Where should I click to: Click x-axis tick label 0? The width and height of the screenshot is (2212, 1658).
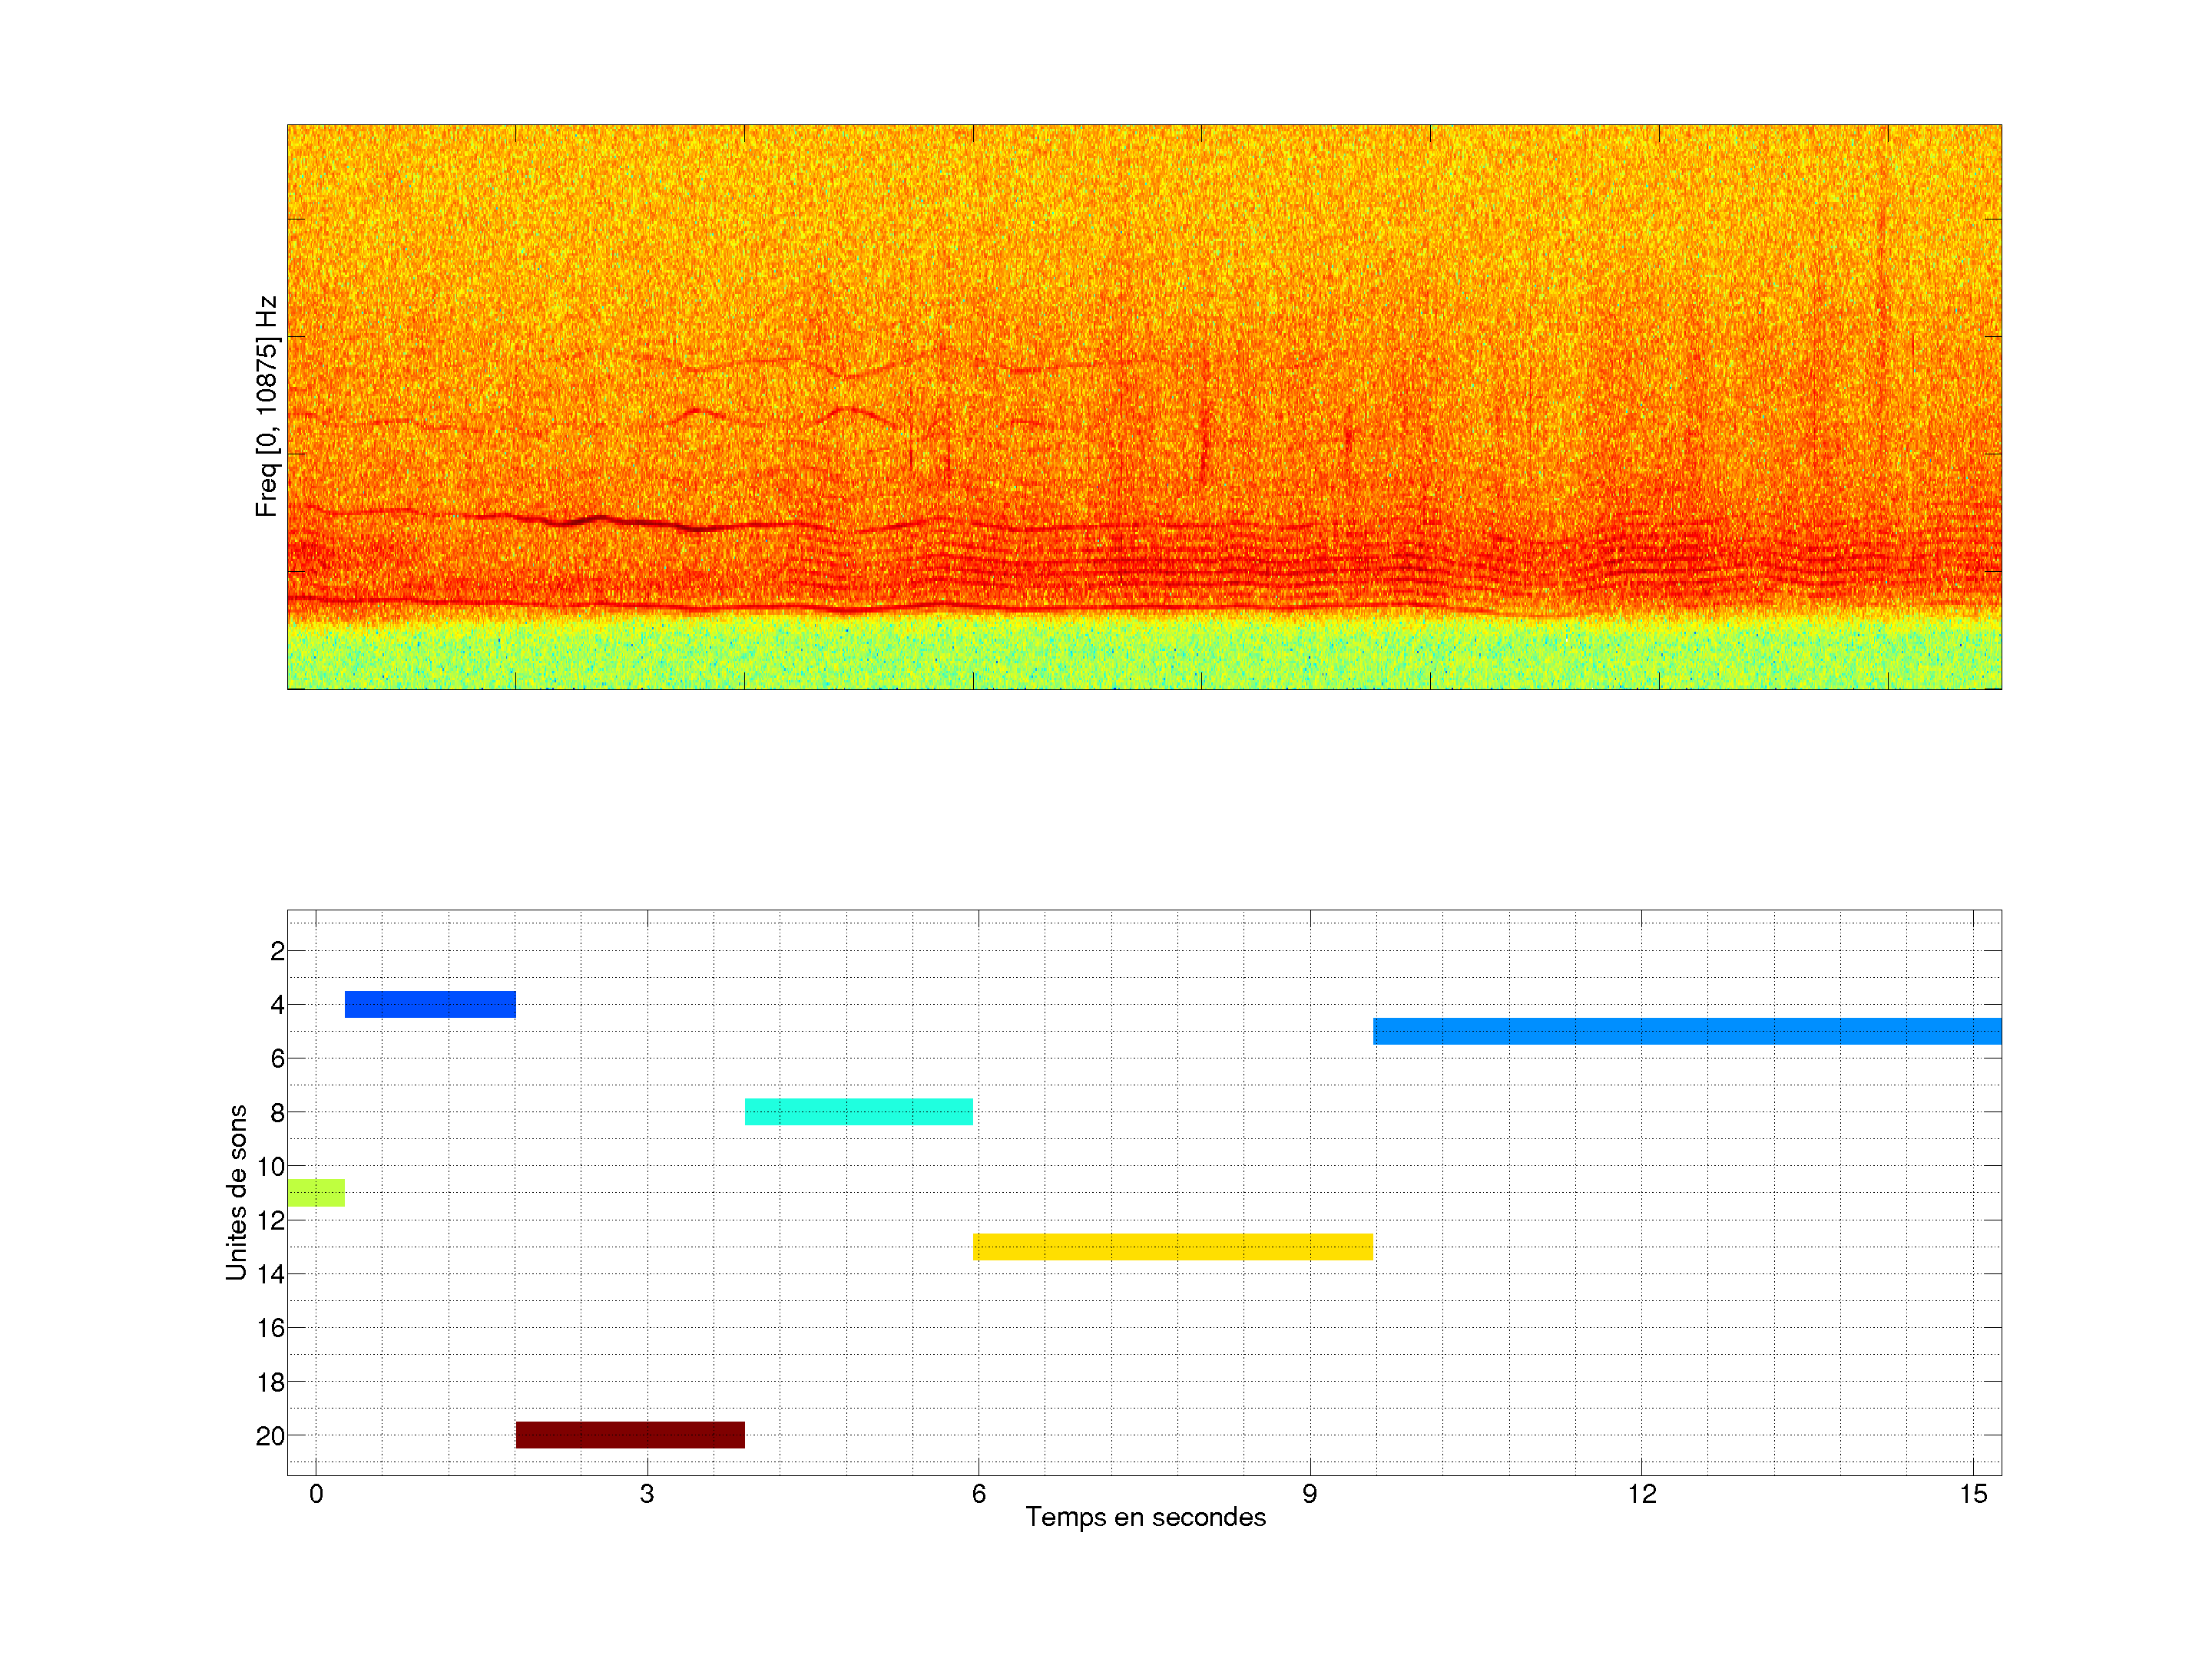pyautogui.click(x=316, y=1494)
